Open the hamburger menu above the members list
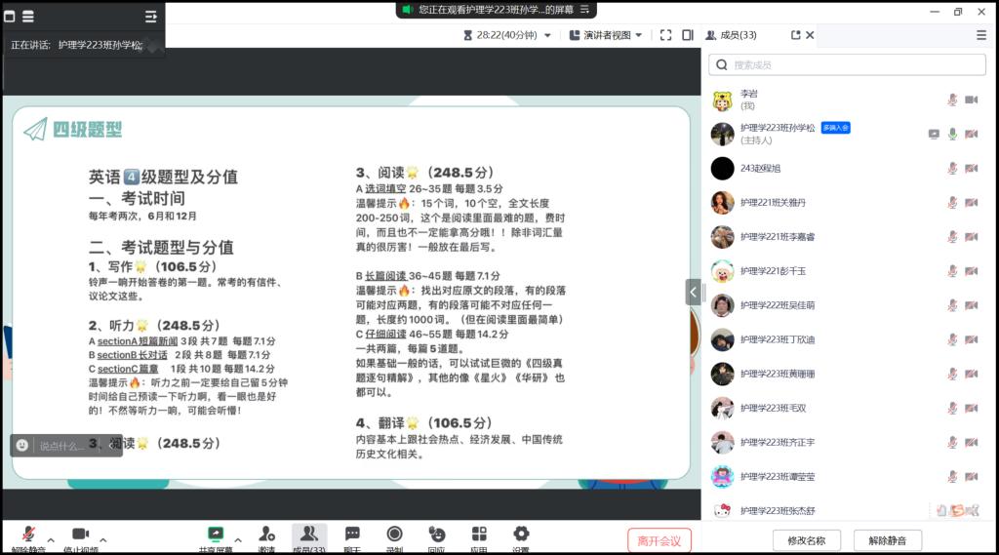Image resolution: width=999 pixels, height=555 pixels. [x=981, y=35]
